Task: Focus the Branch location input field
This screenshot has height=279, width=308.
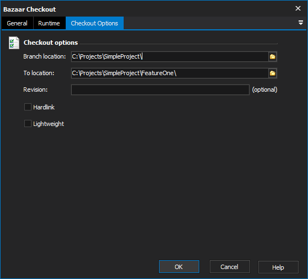Action: coord(169,56)
